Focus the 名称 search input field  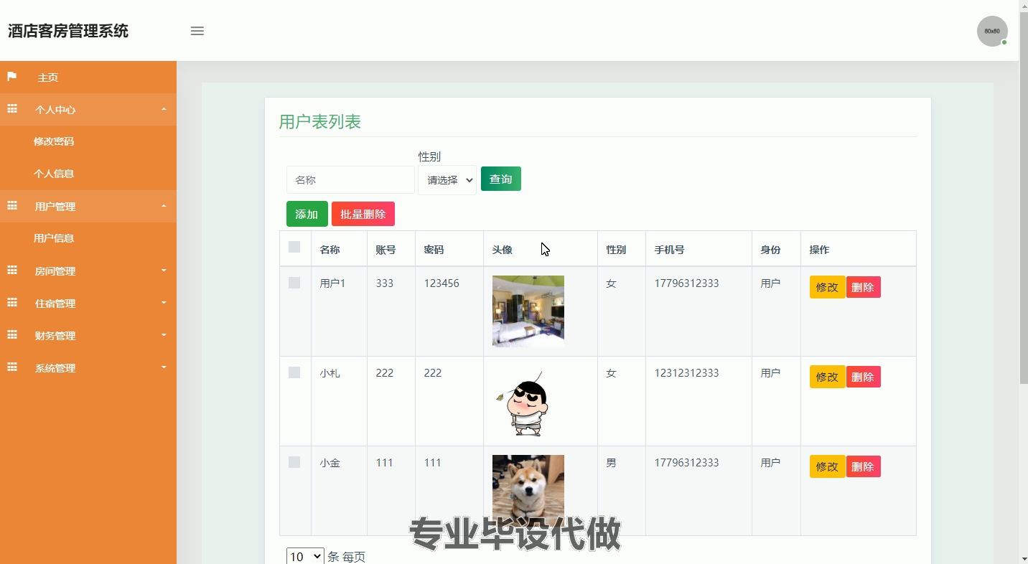point(350,180)
